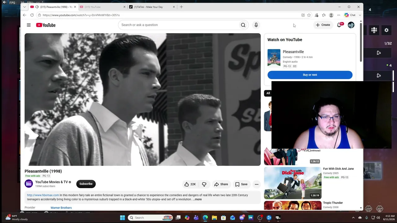
Task: Open the Tropic Thunder title
Action: coord(333,203)
